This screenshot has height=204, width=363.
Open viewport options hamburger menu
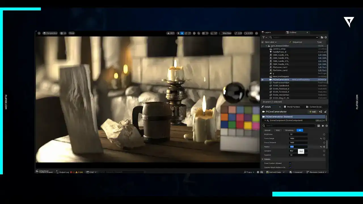coord(39,33)
